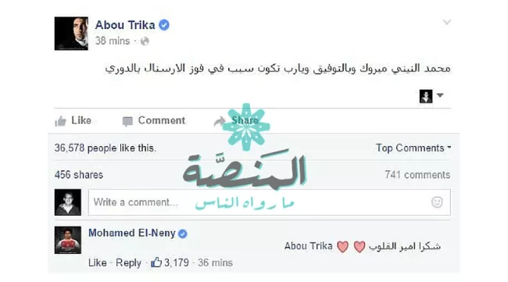Image resolution: width=508 pixels, height=282 pixels.
Task: Open the emoji smiley picker in comment box
Action: 437,202
